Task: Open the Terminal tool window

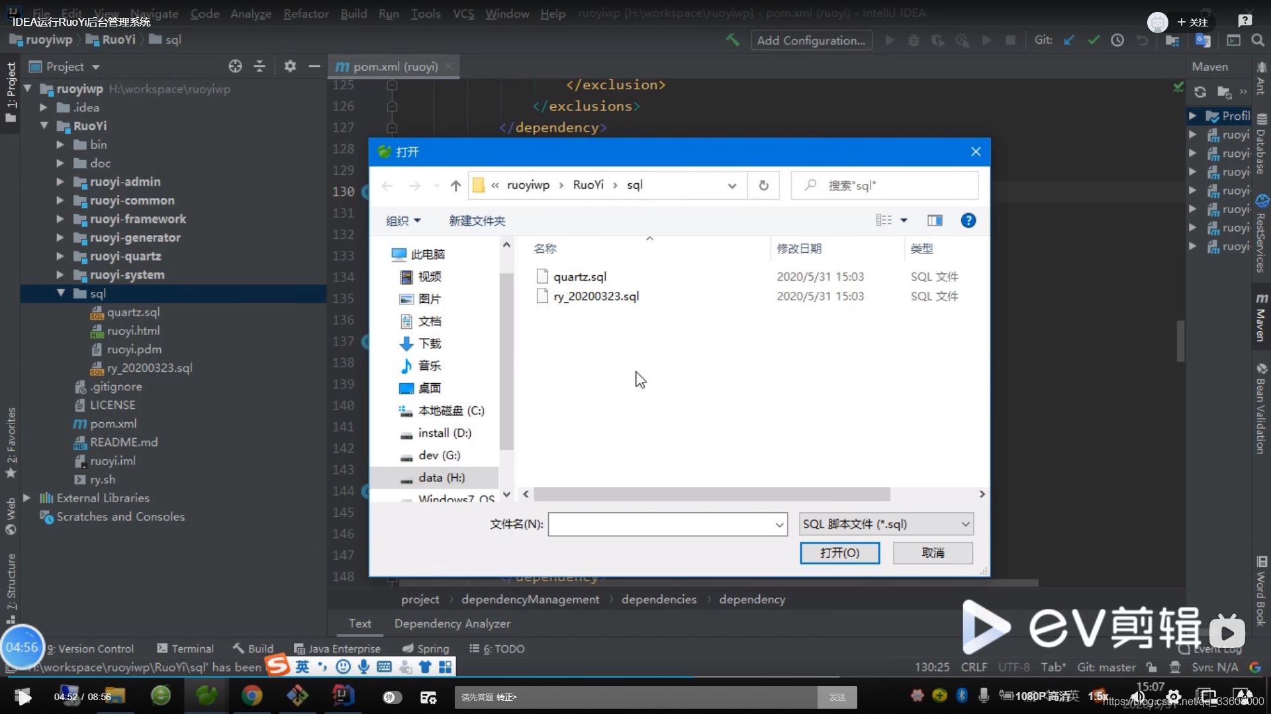Action: [185, 648]
